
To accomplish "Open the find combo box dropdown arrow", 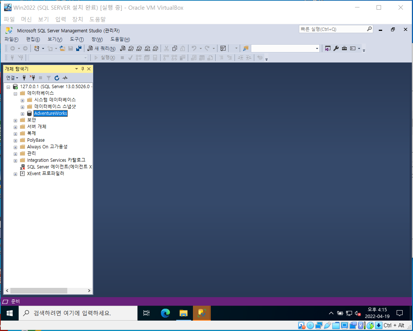I will pyautogui.click(x=317, y=48).
